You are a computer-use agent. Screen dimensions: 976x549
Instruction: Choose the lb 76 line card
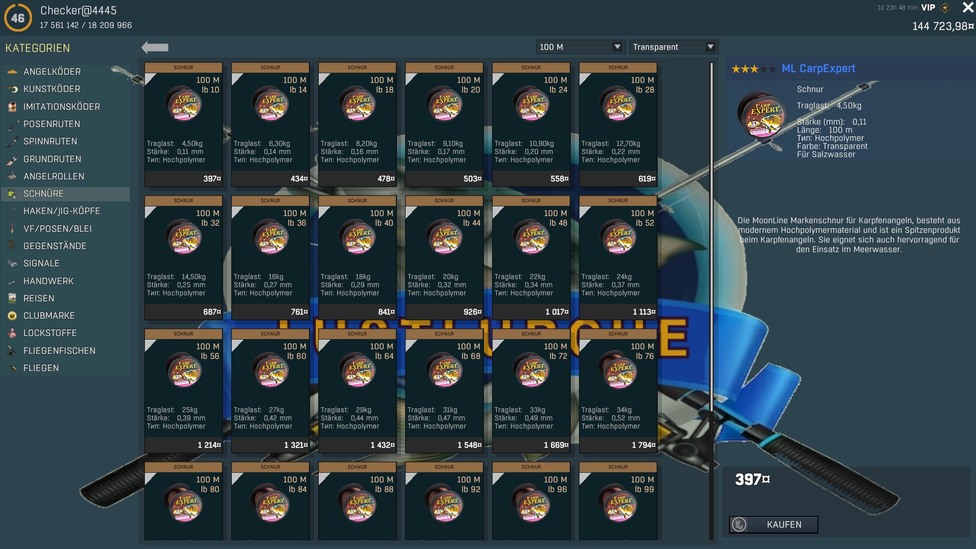pyautogui.click(x=618, y=391)
